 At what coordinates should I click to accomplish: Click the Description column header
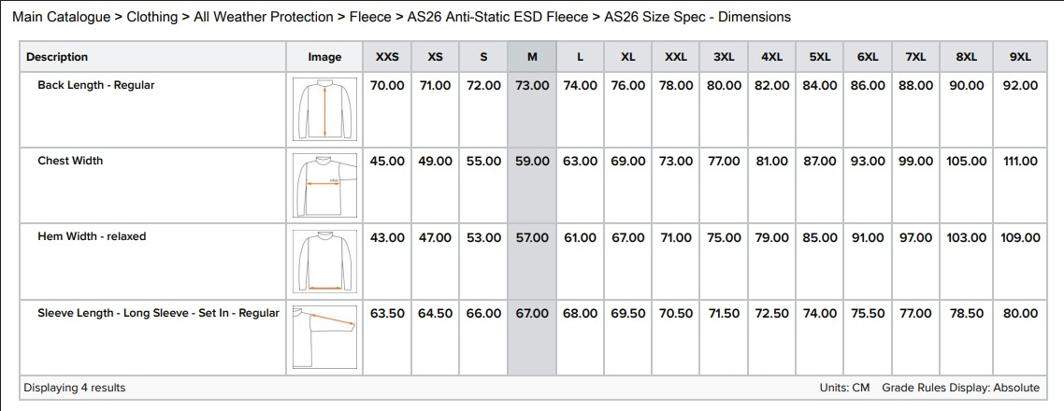point(57,57)
